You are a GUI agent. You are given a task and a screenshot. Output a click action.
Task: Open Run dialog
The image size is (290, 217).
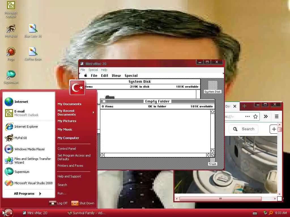click(x=62, y=193)
